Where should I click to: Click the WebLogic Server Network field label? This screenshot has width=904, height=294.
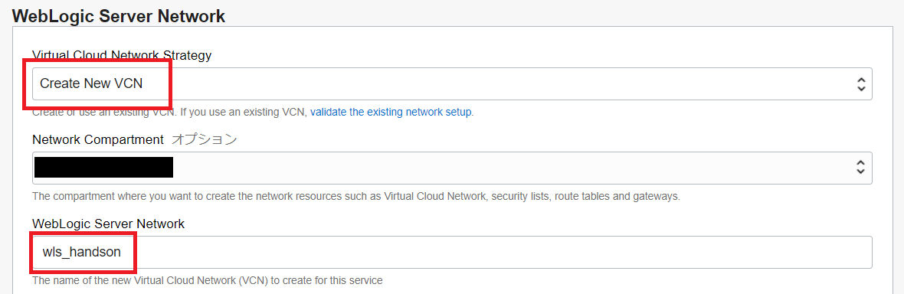tap(108, 224)
